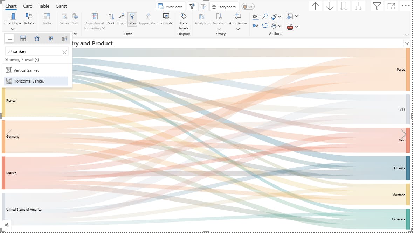Expand the report settings dropdown arrow
This screenshot has width=414, height=233.
click(297, 16)
